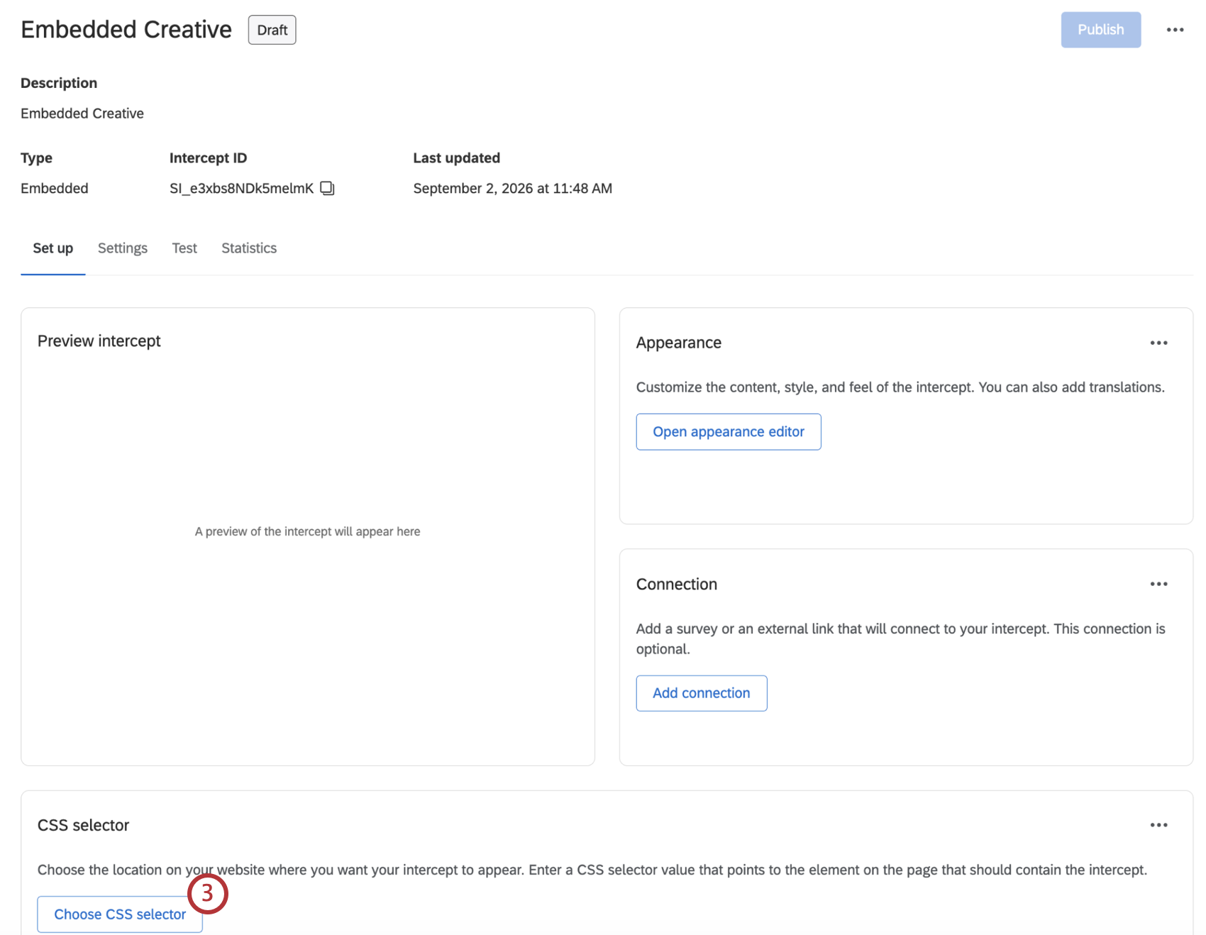Click the Embedded Creative description text
This screenshot has width=1206, height=935.
point(82,114)
